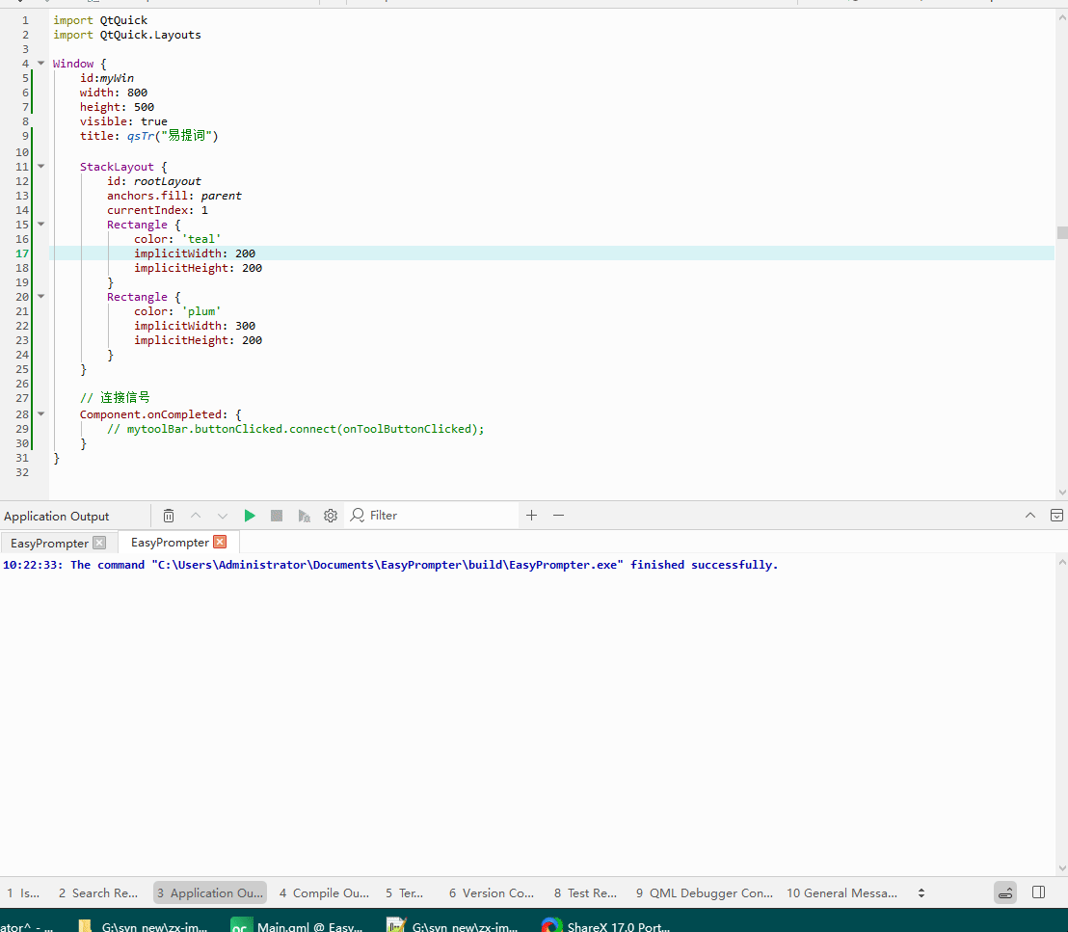Stop the running program via square icon
This screenshot has width=1068, height=932.
point(277,516)
